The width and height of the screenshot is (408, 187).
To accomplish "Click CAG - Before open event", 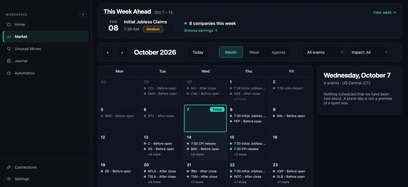I will click(x=203, y=94).
